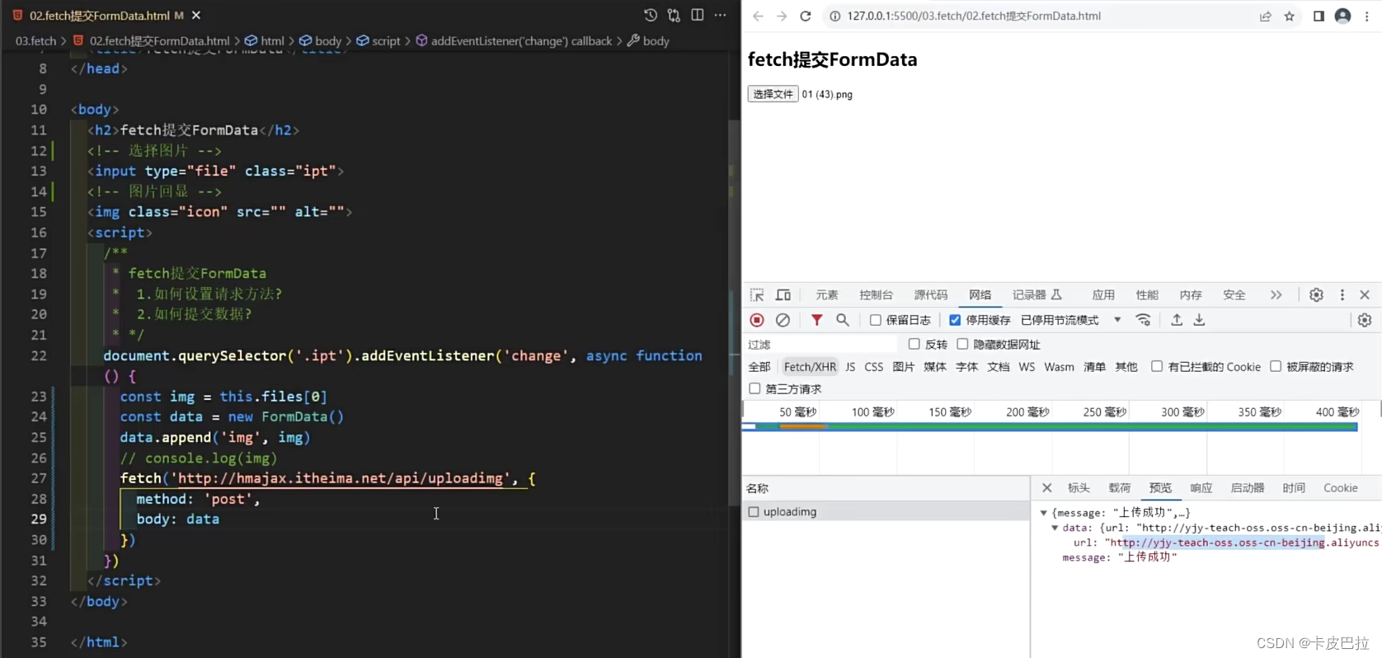Viewport: 1382px width, 658px height.
Task: Enable 隐藏数据网址 checkbox
Action: [x=962, y=344]
